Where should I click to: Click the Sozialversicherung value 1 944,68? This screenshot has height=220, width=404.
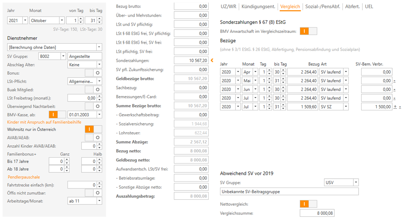tap(191, 124)
